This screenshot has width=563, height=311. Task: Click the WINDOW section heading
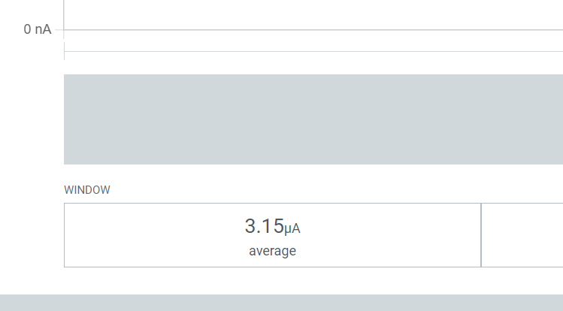pyautogui.click(x=87, y=190)
